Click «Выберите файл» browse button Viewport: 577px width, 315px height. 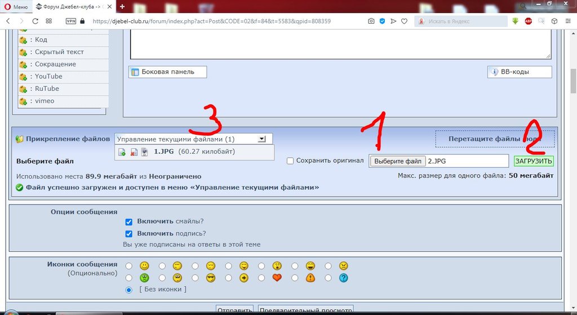point(397,161)
